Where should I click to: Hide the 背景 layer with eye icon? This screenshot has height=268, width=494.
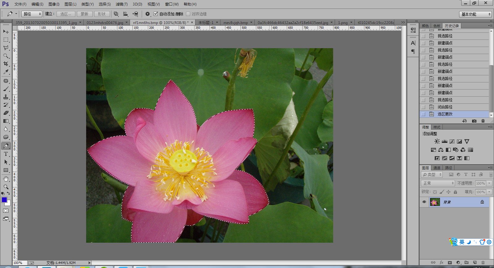pyautogui.click(x=424, y=202)
